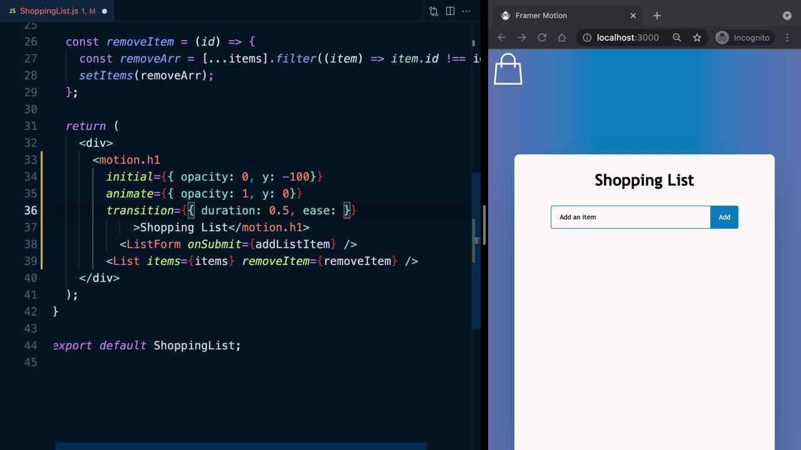This screenshot has height=450, width=801.
Task: Open the Chrome three-dot menu
Action: point(787,37)
